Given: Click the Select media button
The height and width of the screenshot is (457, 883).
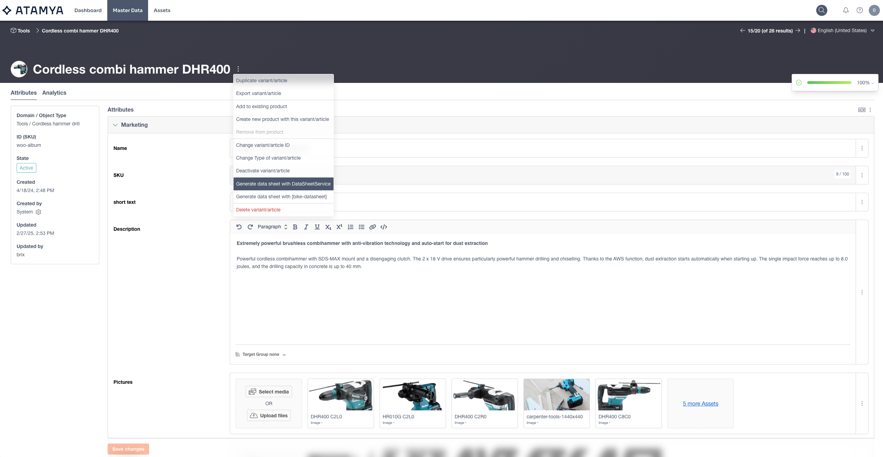Looking at the screenshot, I should pyautogui.click(x=269, y=392).
